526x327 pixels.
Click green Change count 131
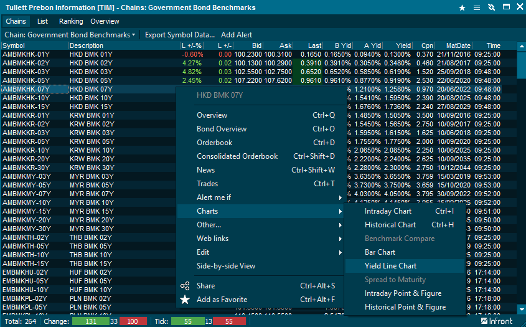pyautogui.click(x=91, y=321)
